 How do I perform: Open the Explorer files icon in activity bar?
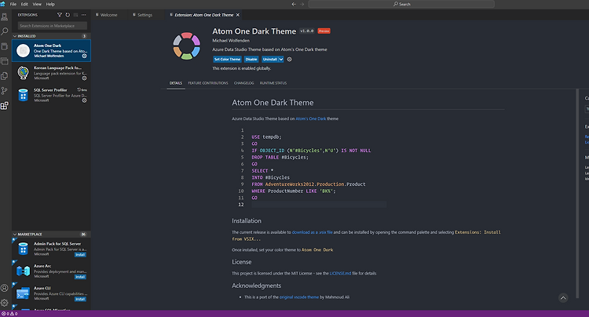click(x=5, y=76)
